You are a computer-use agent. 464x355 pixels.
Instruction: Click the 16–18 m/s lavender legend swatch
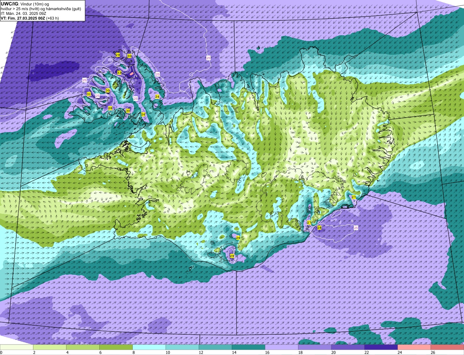(x=282, y=347)
